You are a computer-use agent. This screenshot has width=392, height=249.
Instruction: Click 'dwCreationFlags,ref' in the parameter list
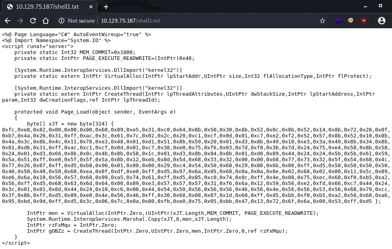[x=69, y=100]
